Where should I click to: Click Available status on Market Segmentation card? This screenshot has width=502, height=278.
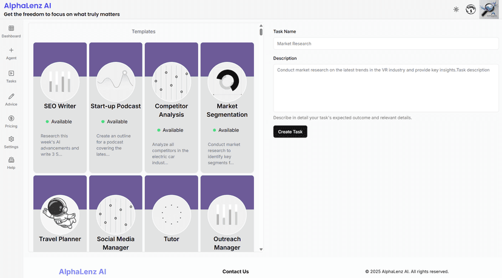[x=226, y=130]
